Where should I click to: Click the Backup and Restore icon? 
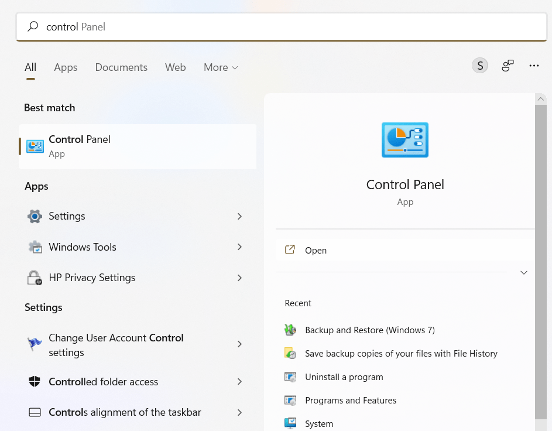pyautogui.click(x=290, y=330)
